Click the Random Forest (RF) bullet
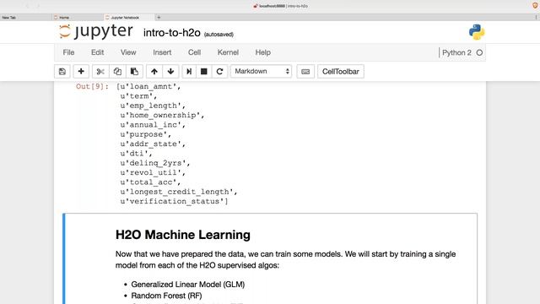Screen dimensions: 540x304 click(166, 296)
